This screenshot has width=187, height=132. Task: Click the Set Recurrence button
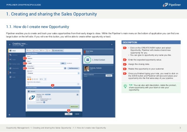point(73,68)
